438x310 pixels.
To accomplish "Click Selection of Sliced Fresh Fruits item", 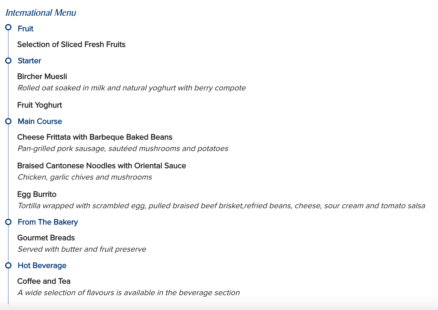I will (x=71, y=44).
